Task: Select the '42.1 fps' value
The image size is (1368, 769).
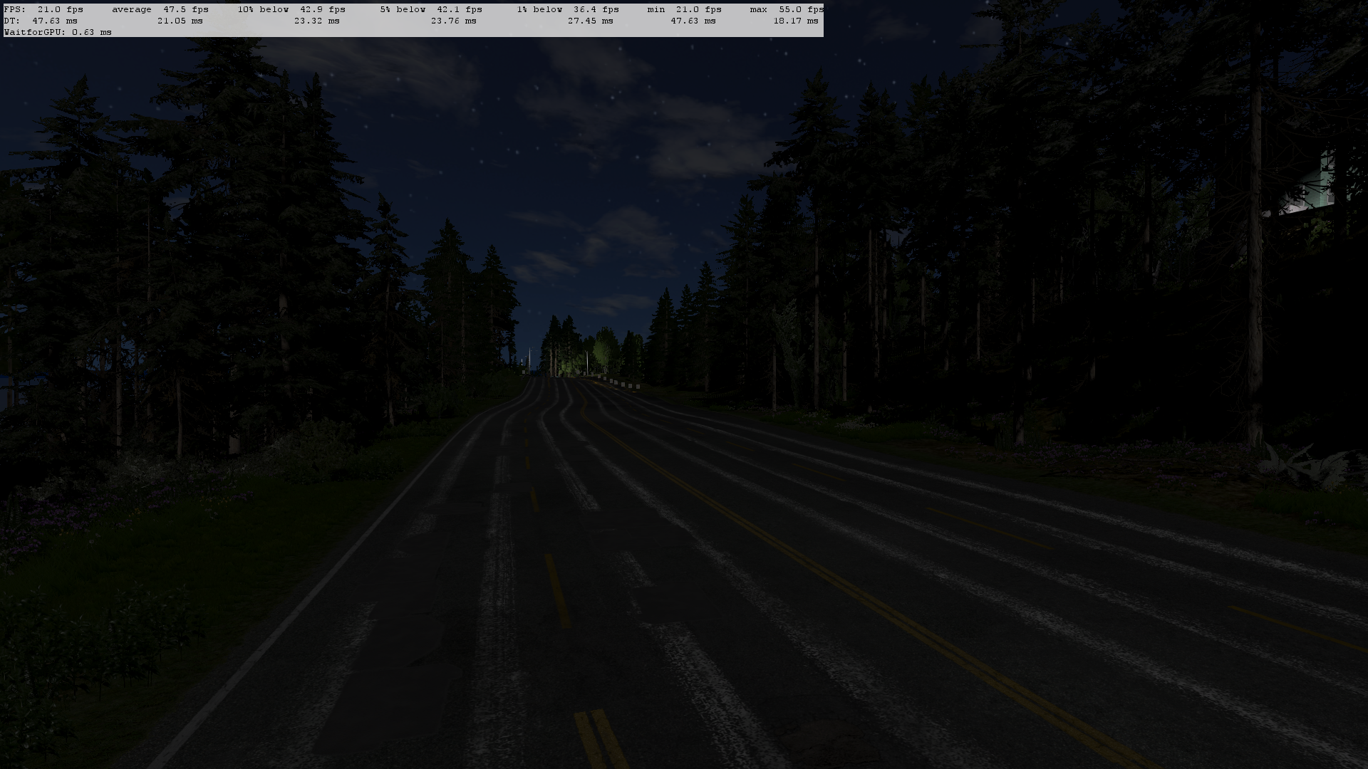Action: [x=460, y=9]
